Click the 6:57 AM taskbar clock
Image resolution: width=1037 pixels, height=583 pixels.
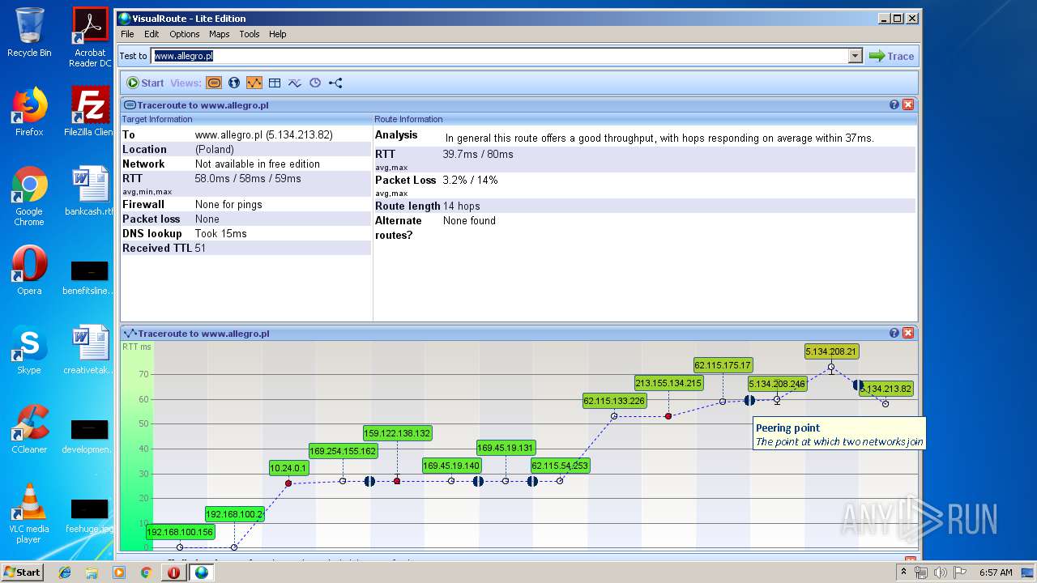[996, 572]
